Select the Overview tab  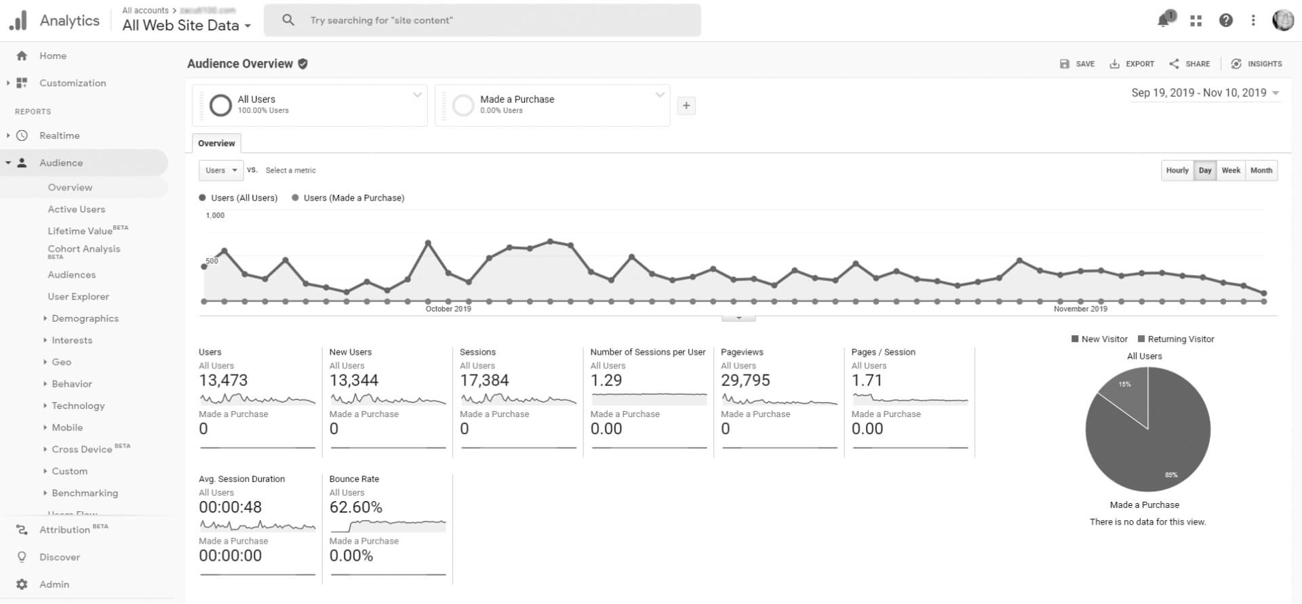click(216, 144)
